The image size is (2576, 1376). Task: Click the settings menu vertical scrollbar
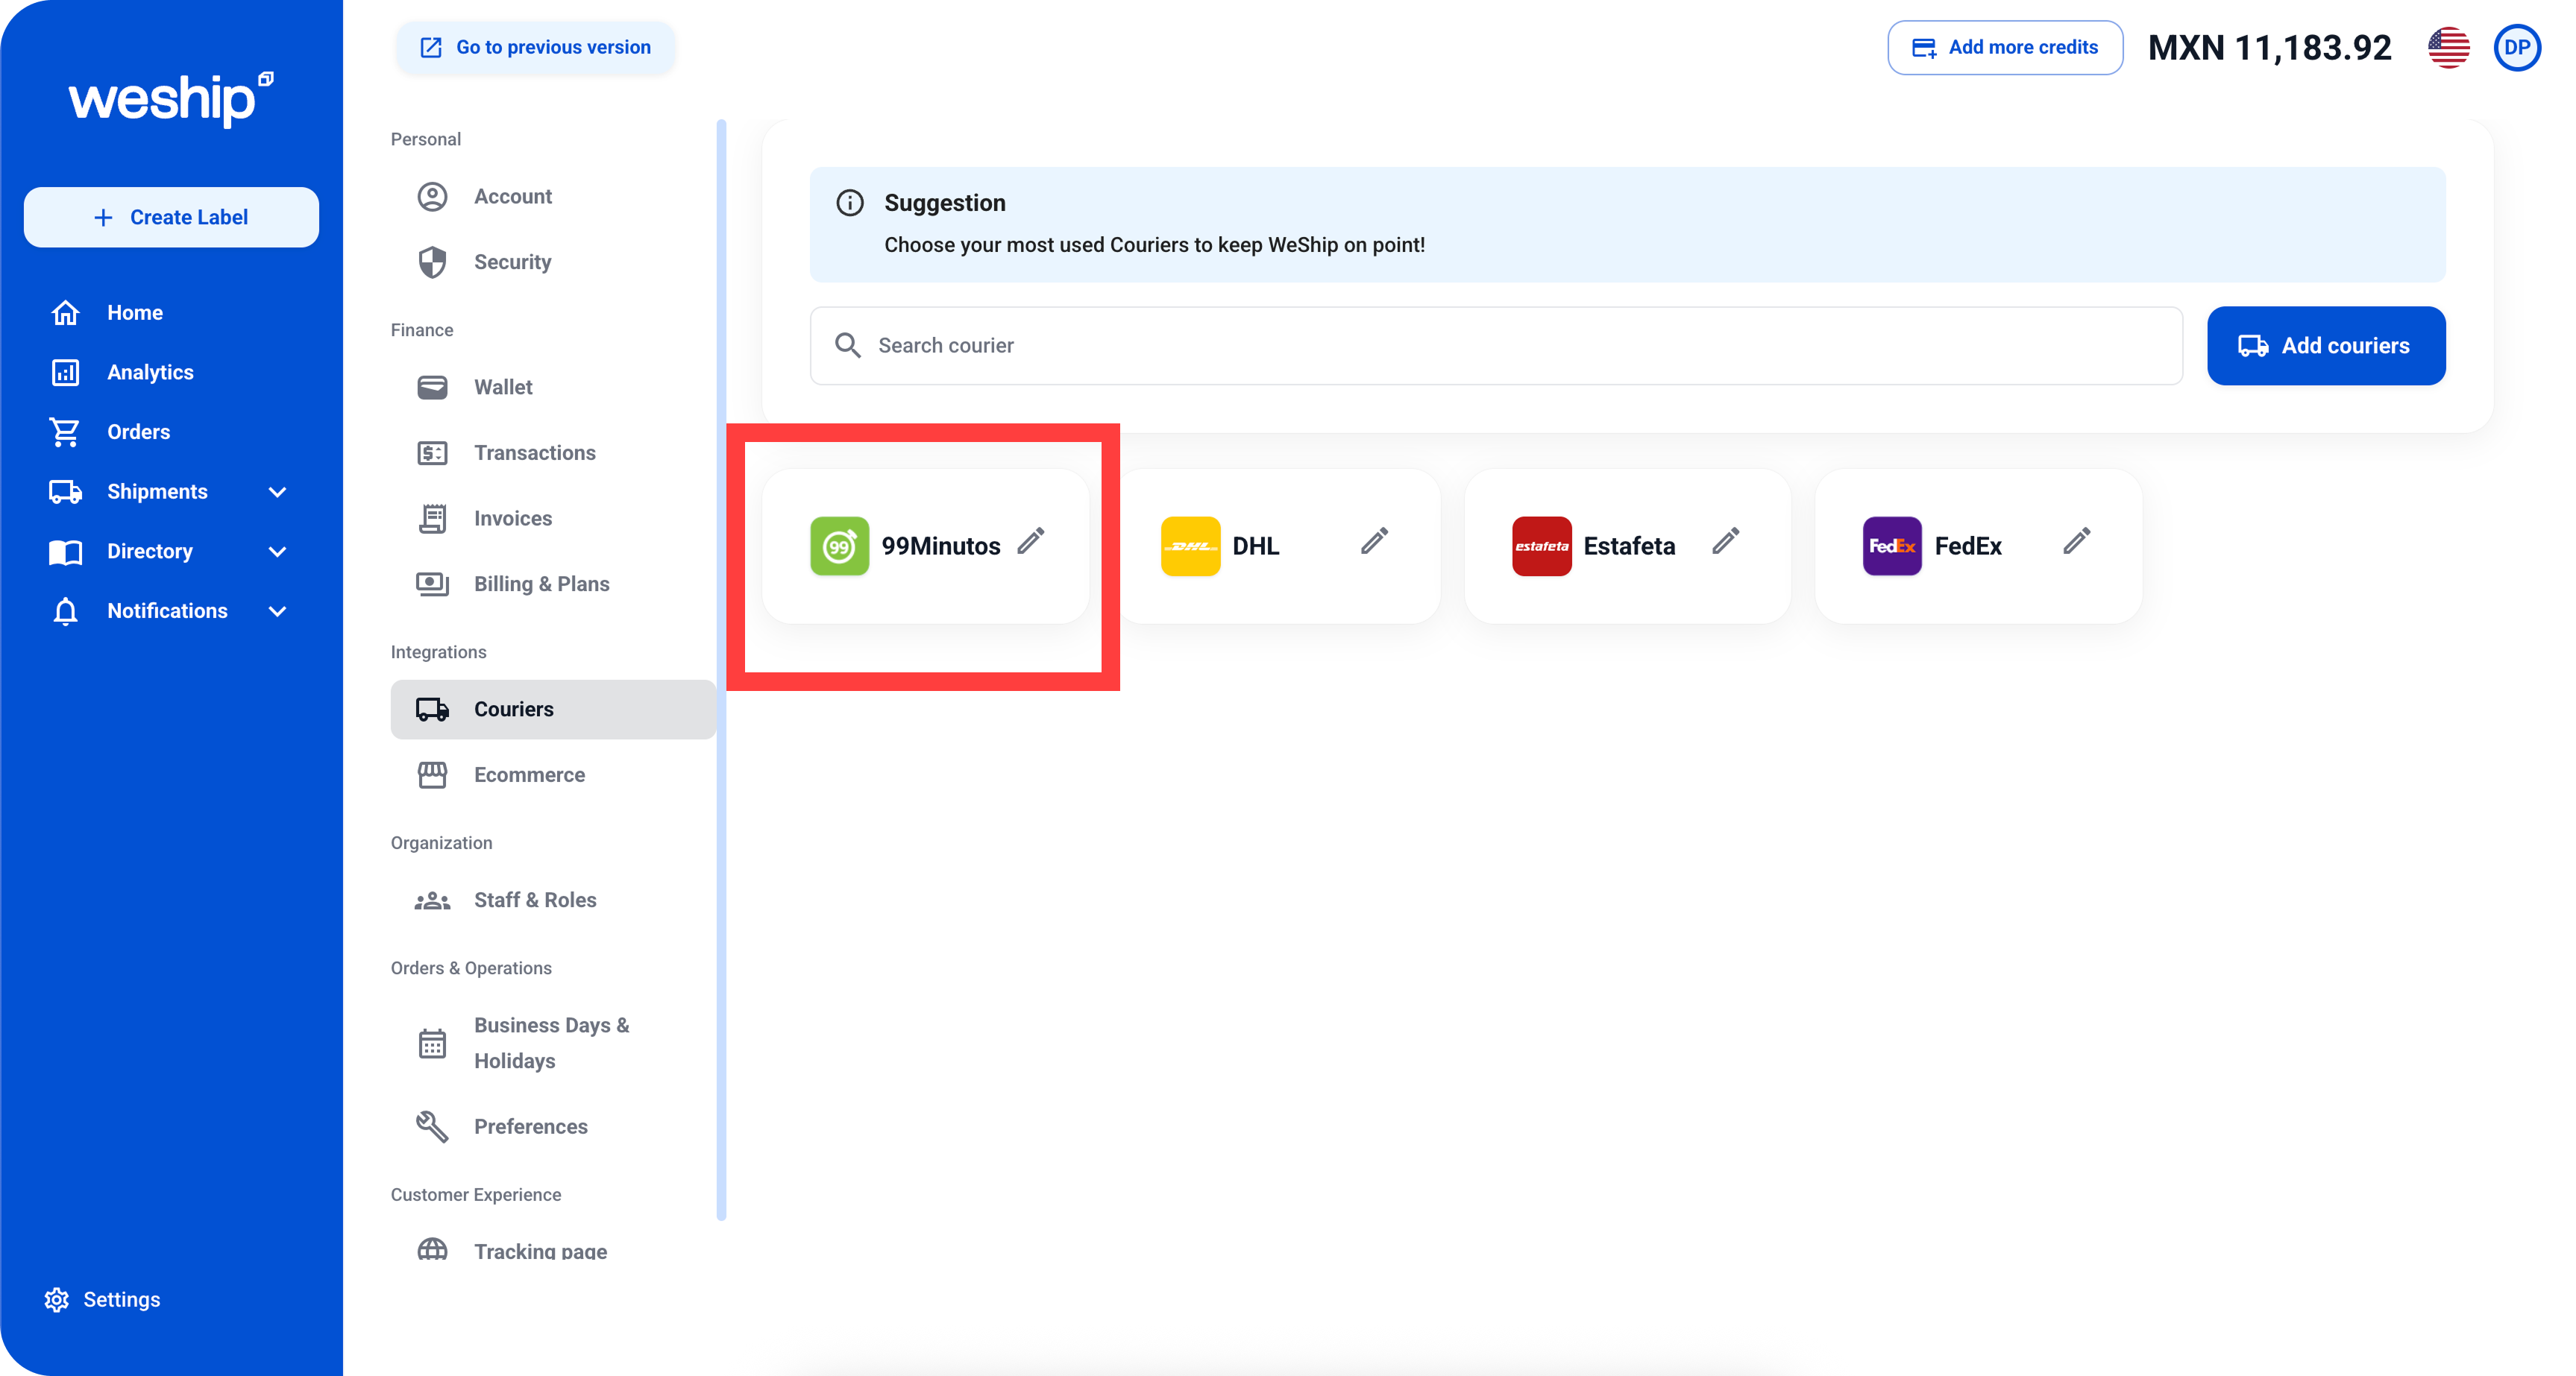click(x=721, y=669)
